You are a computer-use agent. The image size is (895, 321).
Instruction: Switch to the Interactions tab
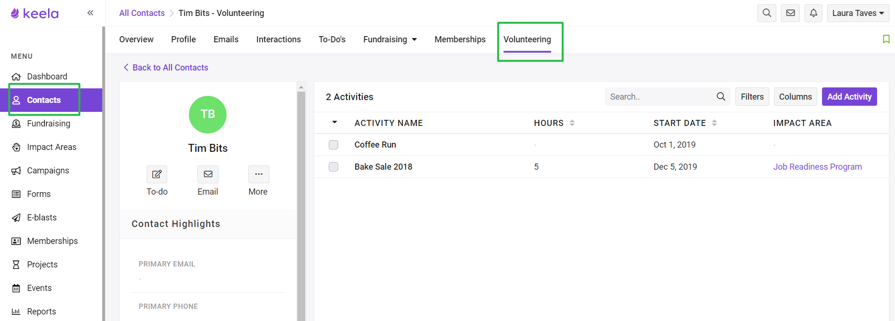click(278, 39)
